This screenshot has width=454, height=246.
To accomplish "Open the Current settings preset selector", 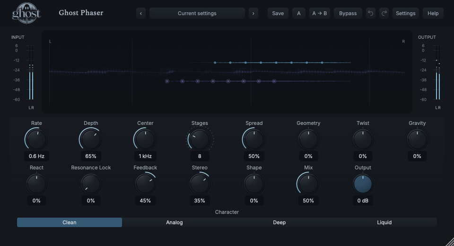I will coord(197,13).
